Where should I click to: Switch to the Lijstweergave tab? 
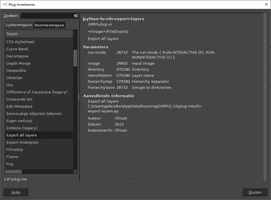tap(19, 25)
